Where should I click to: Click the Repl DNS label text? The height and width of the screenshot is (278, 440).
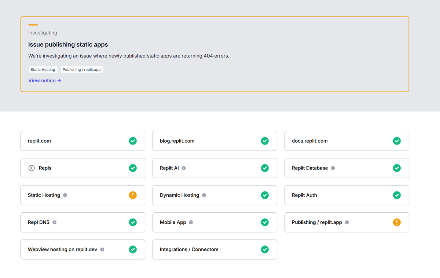[38, 222]
